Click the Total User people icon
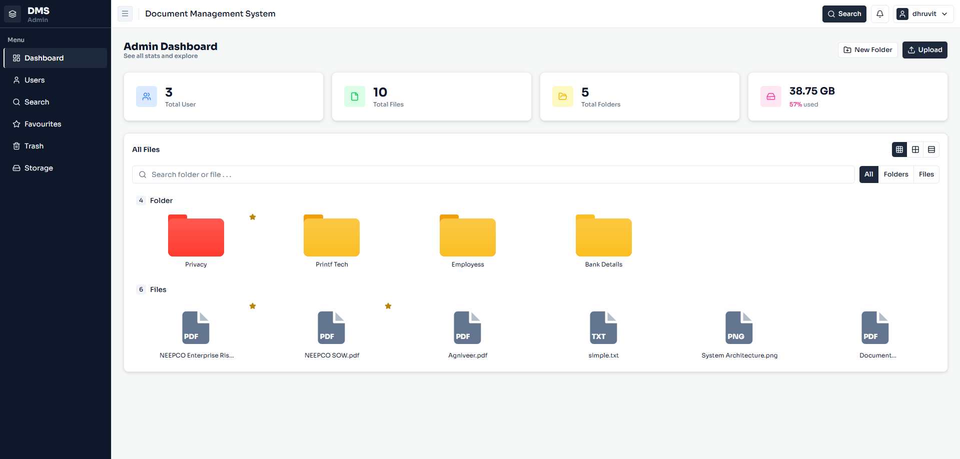 (147, 96)
